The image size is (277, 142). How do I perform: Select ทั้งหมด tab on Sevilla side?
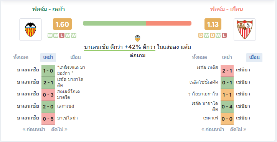(200, 57)
